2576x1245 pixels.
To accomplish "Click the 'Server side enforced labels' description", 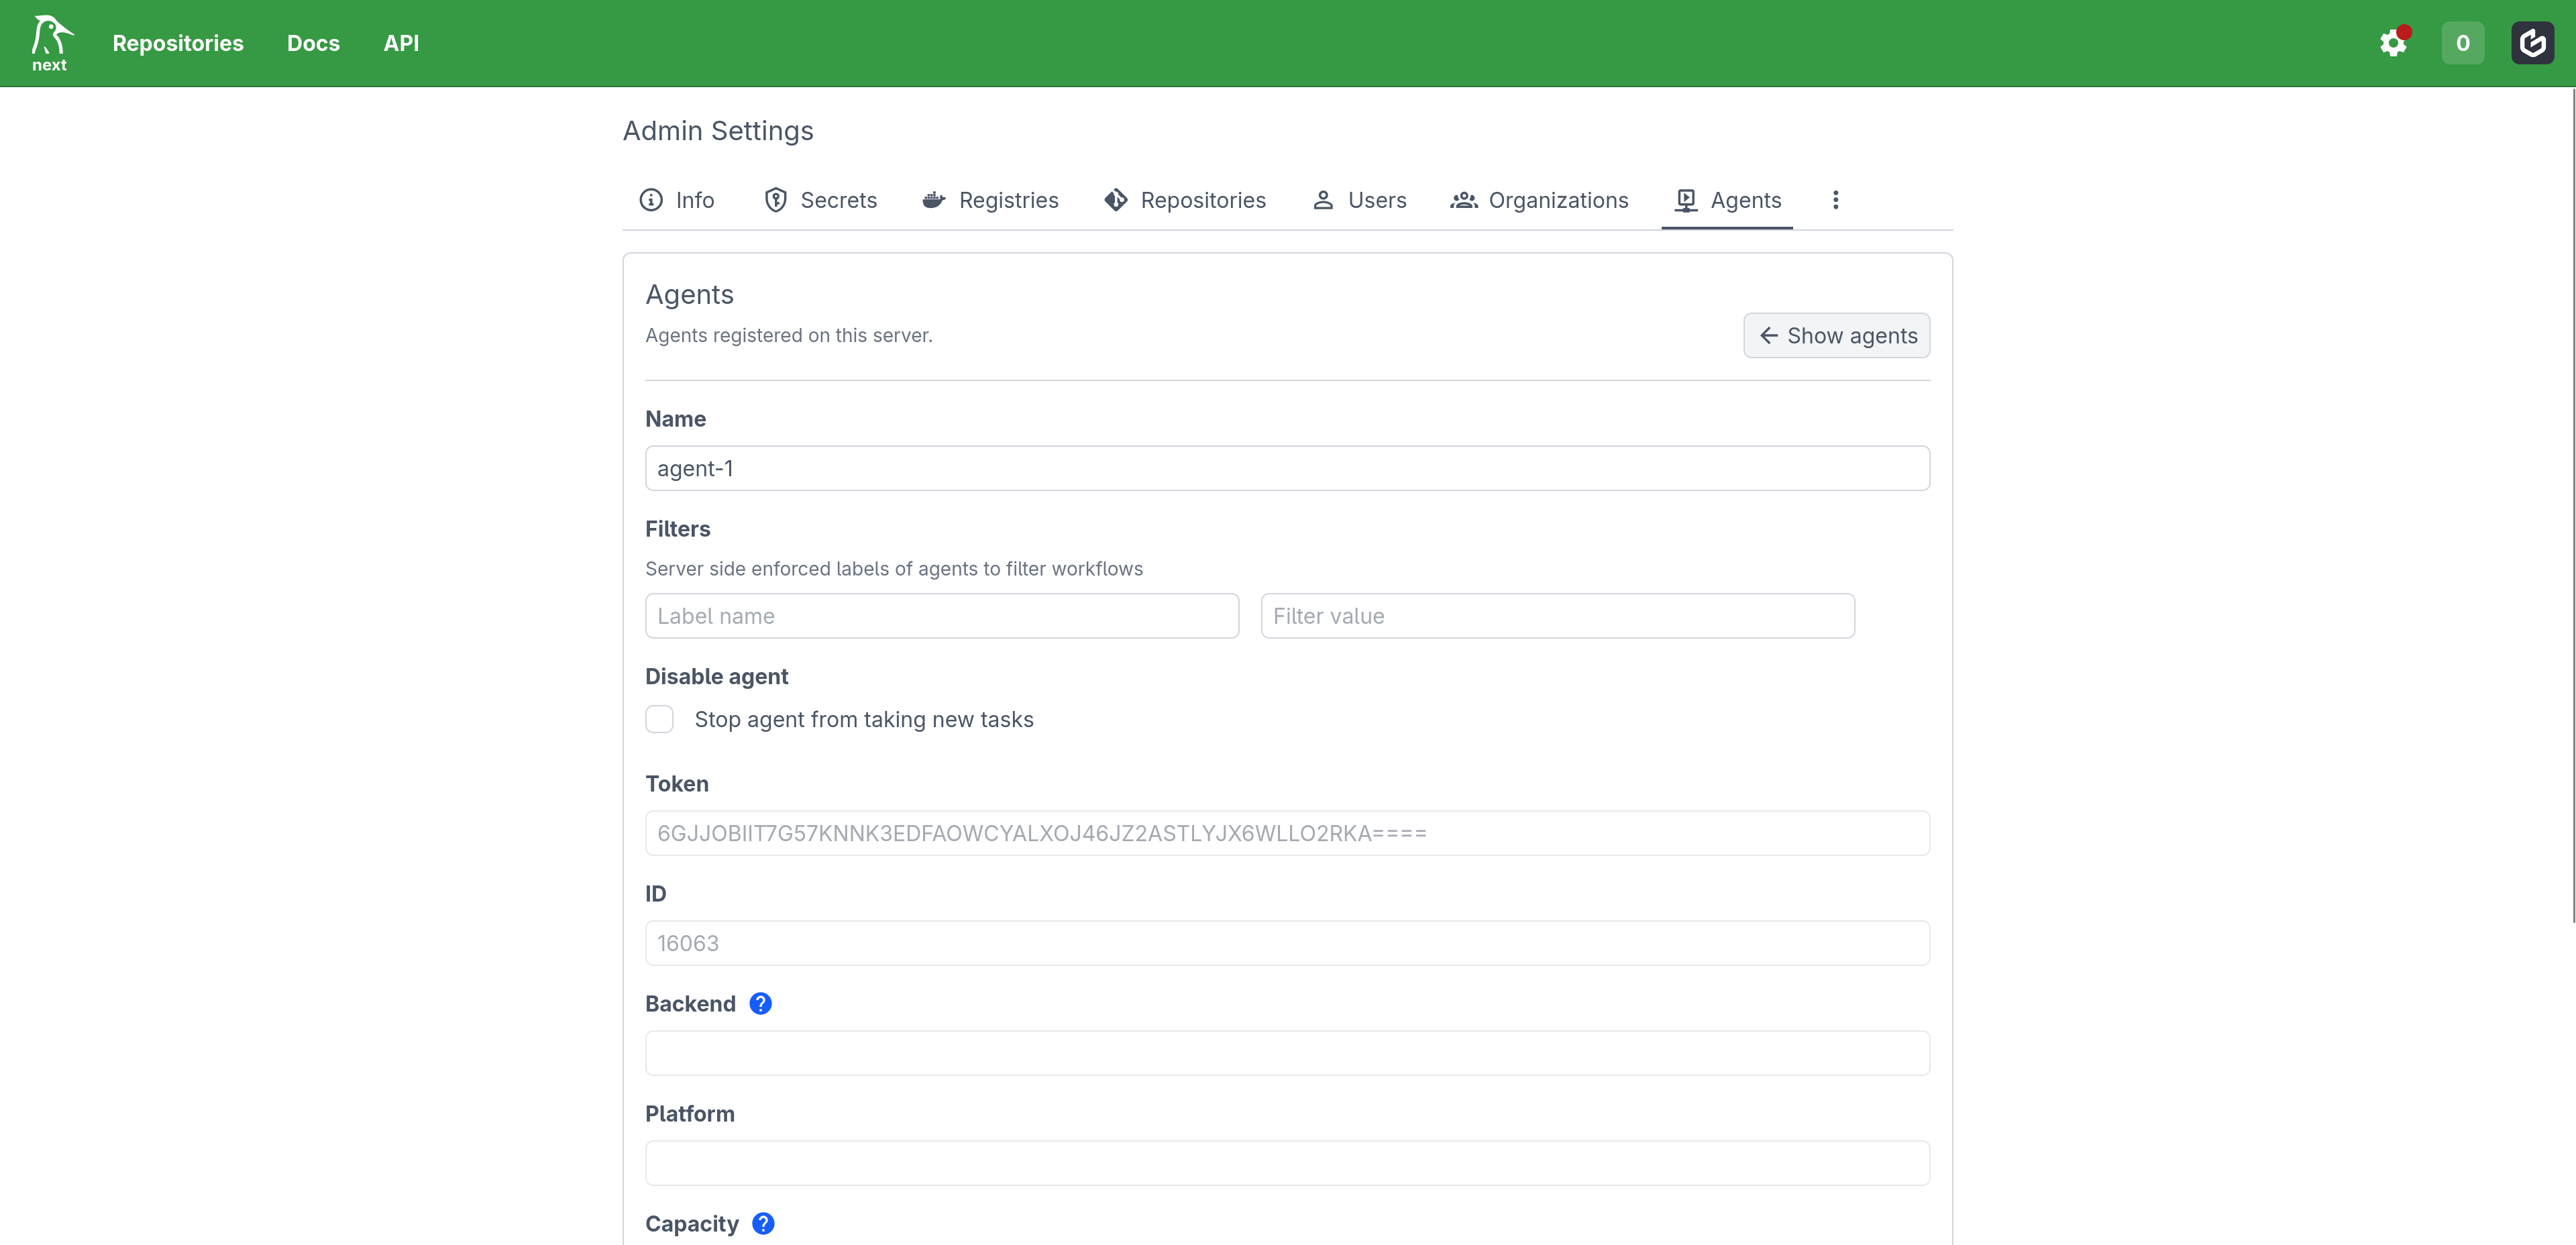I will coord(893,568).
